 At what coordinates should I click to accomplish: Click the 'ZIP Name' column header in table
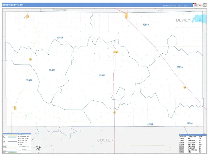(x=192, y=137)
